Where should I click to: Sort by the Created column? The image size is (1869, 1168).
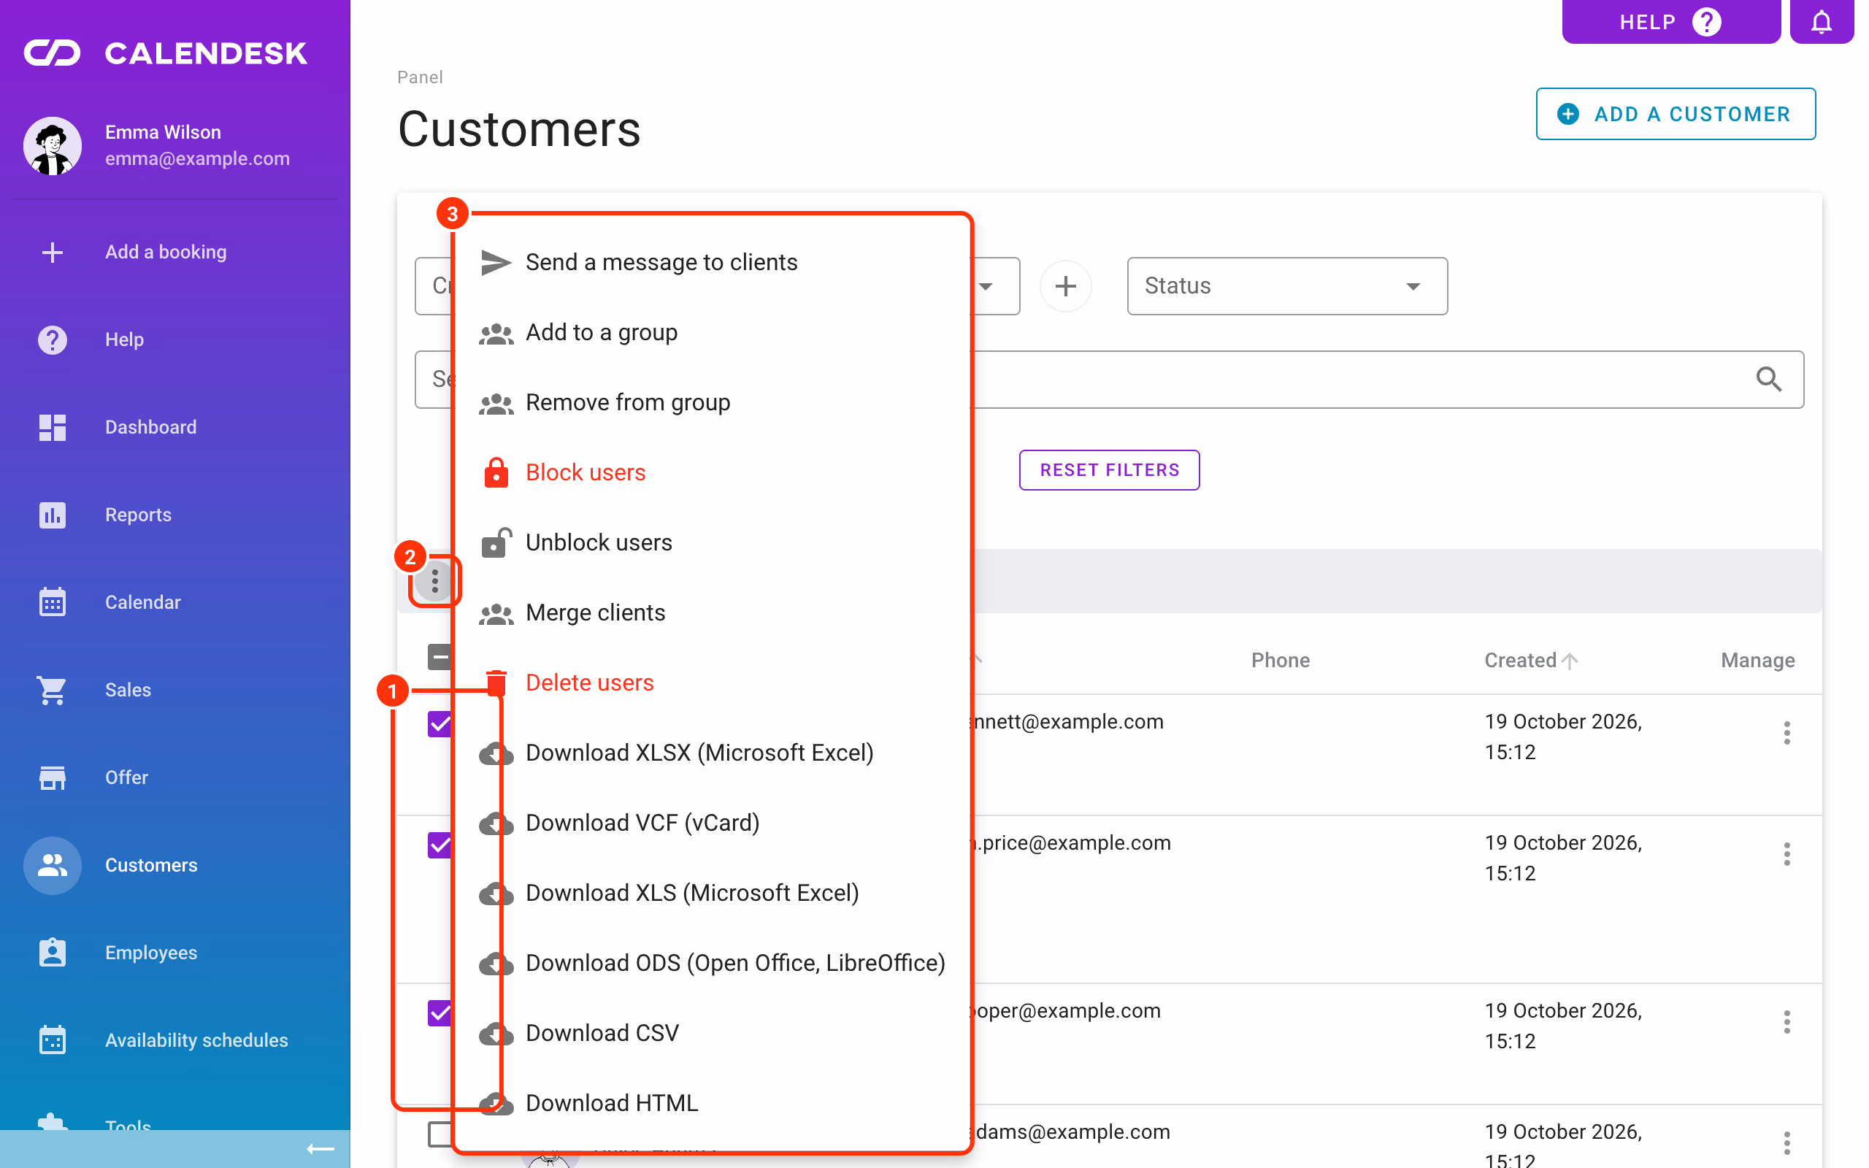coord(1530,661)
